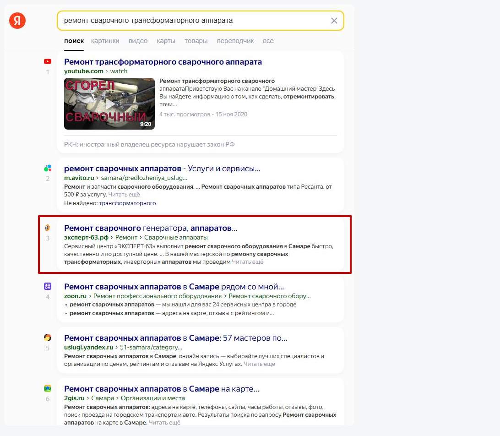Play the 'Сгорел сварочный' video thumbnail

[109, 104]
